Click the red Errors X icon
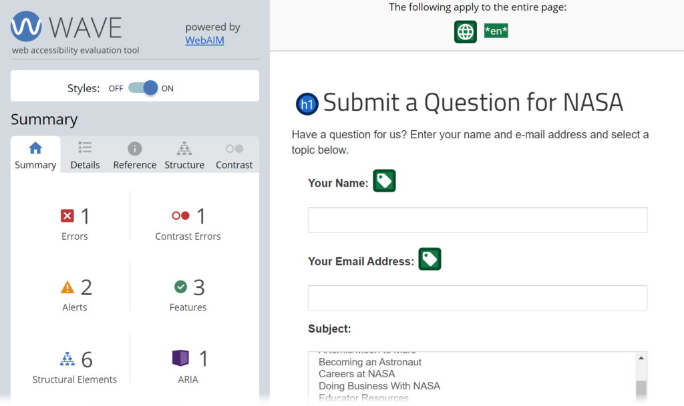 [67, 216]
